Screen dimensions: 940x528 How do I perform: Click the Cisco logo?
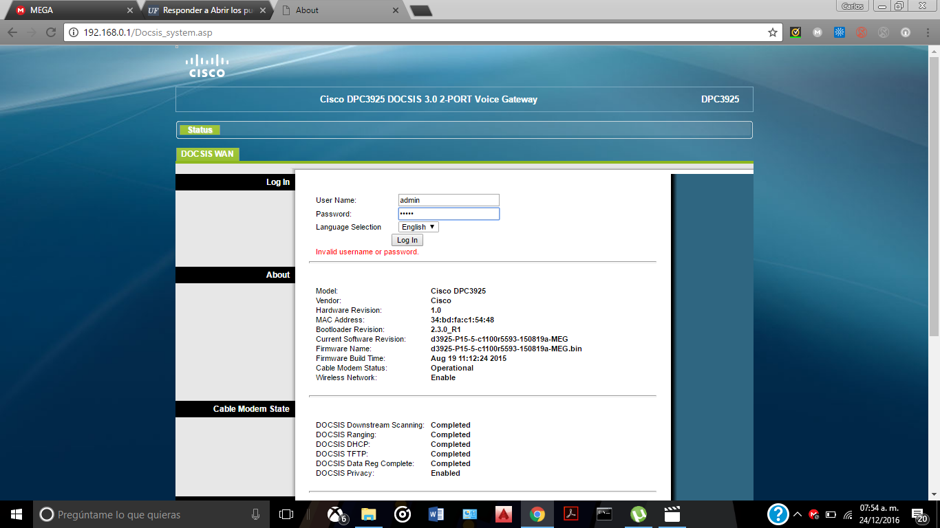207,65
